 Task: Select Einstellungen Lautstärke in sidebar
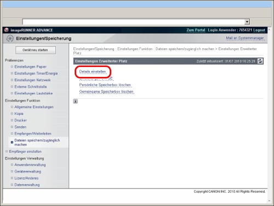(x=33, y=93)
